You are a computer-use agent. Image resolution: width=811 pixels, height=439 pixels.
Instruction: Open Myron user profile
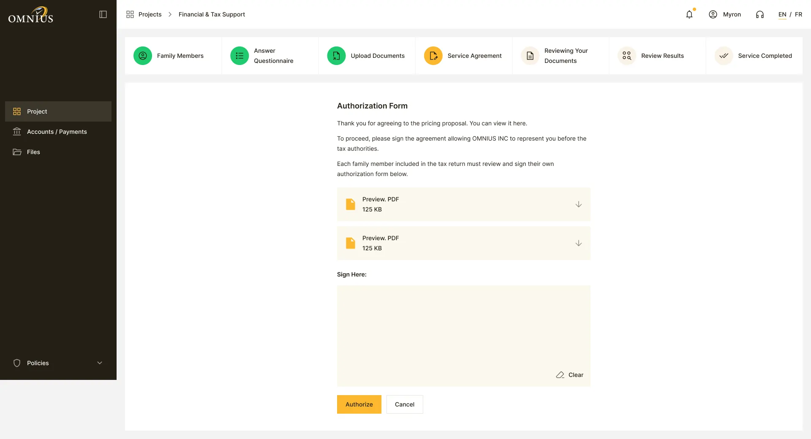[x=725, y=14]
